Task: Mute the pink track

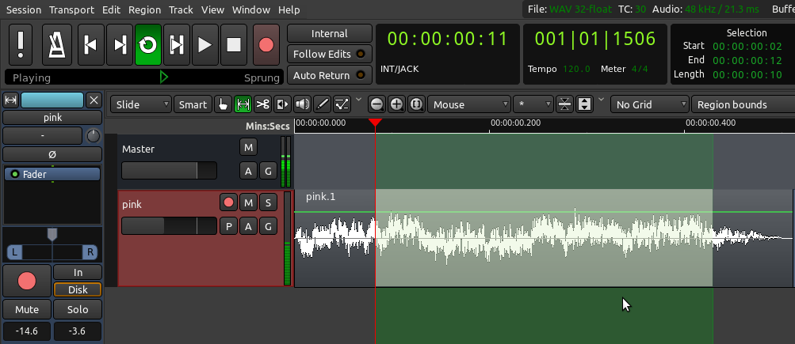Action: pos(248,203)
